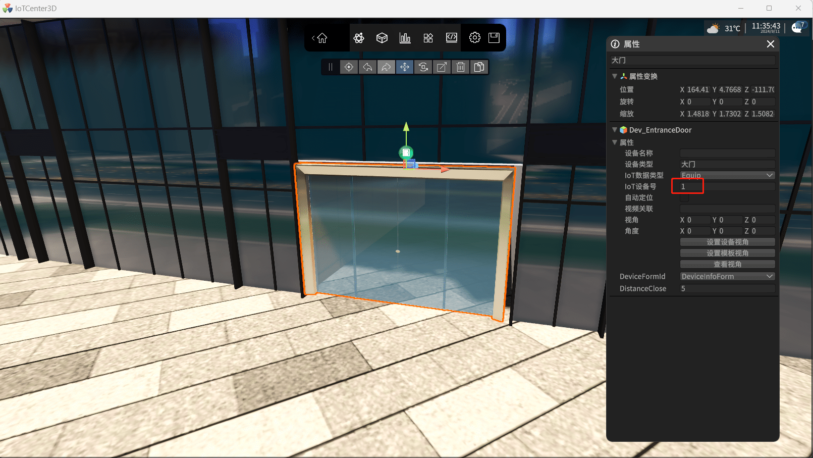Select the rotate tool
The image size is (813, 458).
[423, 67]
